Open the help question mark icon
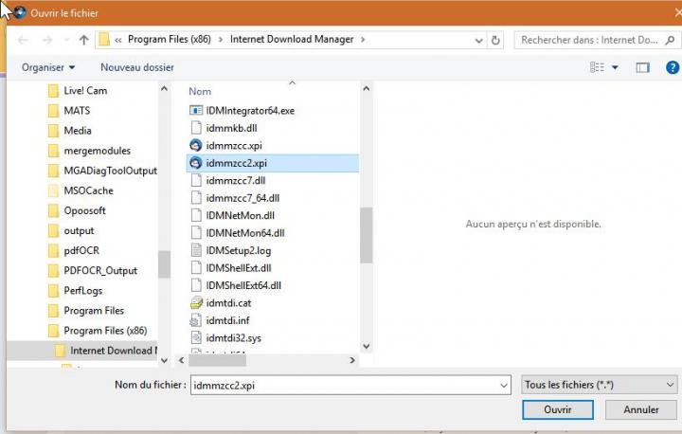682x434 pixels. tap(673, 67)
